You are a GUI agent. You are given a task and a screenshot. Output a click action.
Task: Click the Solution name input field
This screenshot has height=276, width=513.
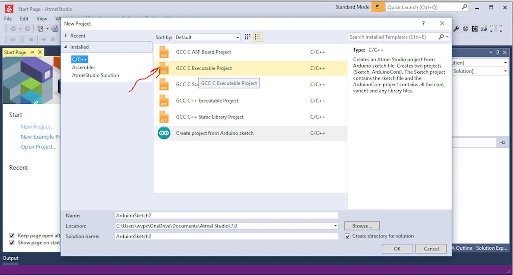click(x=226, y=236)
